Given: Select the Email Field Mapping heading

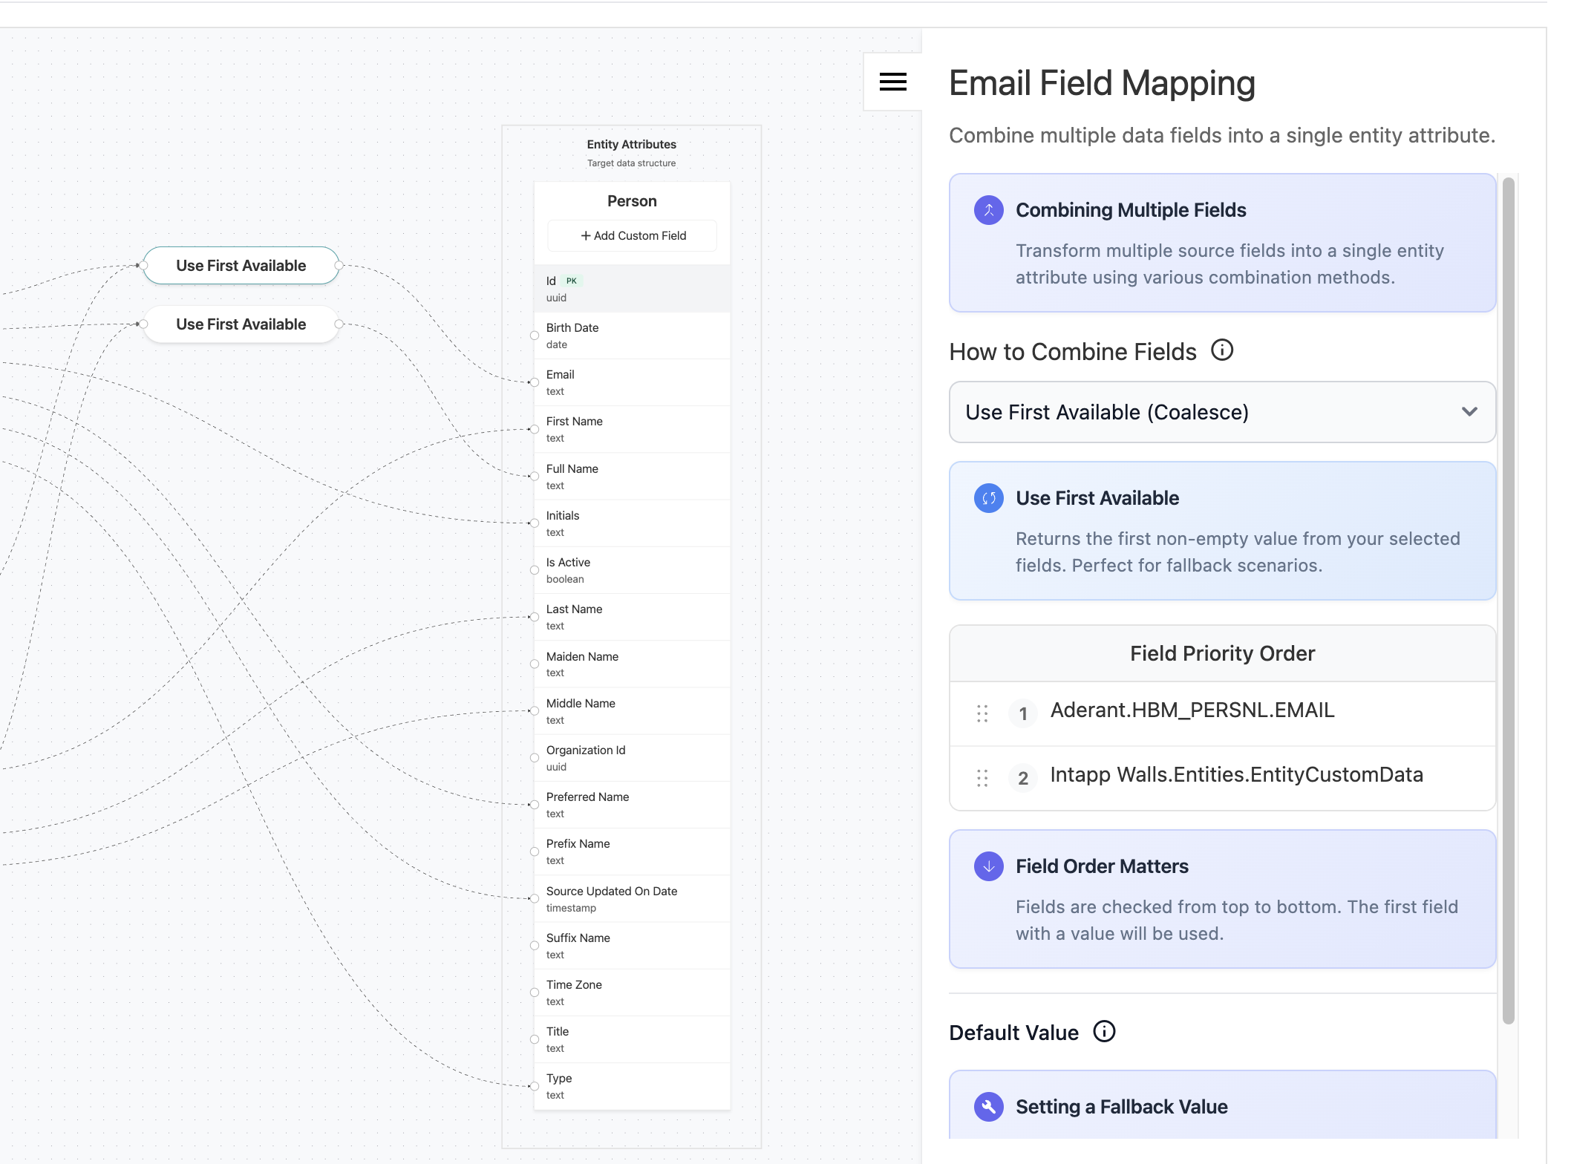Looking at the screenshot, I should click(1102, 83).
